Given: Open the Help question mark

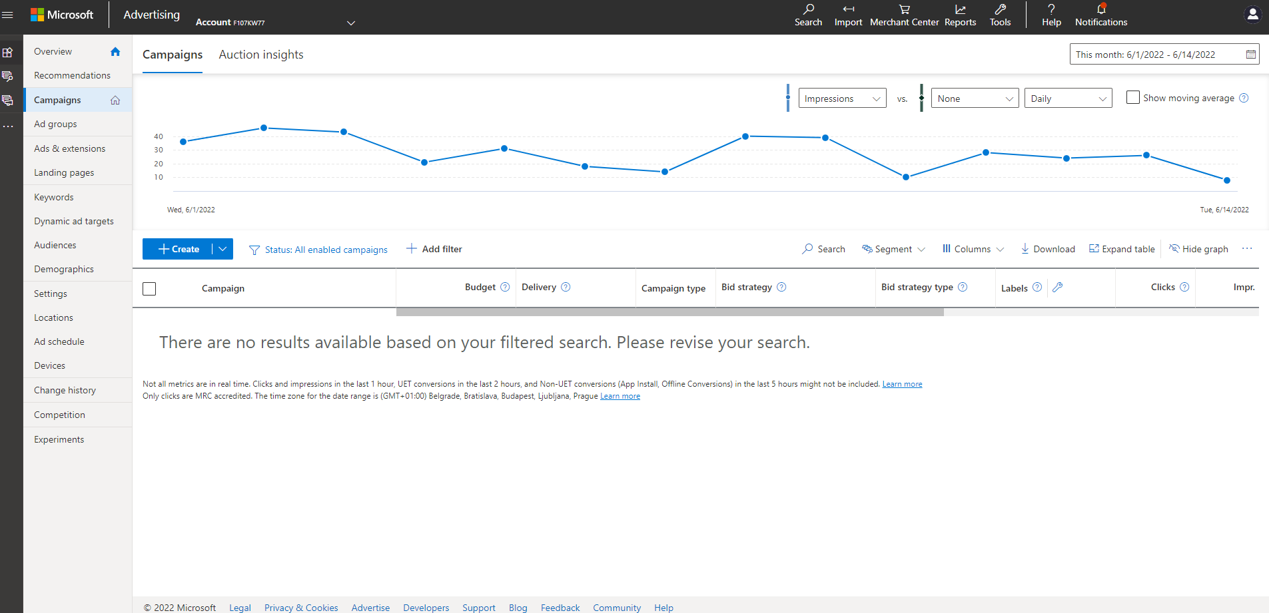Looking at the screenshot, I should [1051, 9].
